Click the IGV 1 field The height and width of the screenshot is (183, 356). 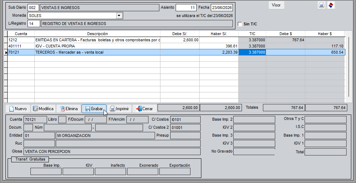coord(326,144)
